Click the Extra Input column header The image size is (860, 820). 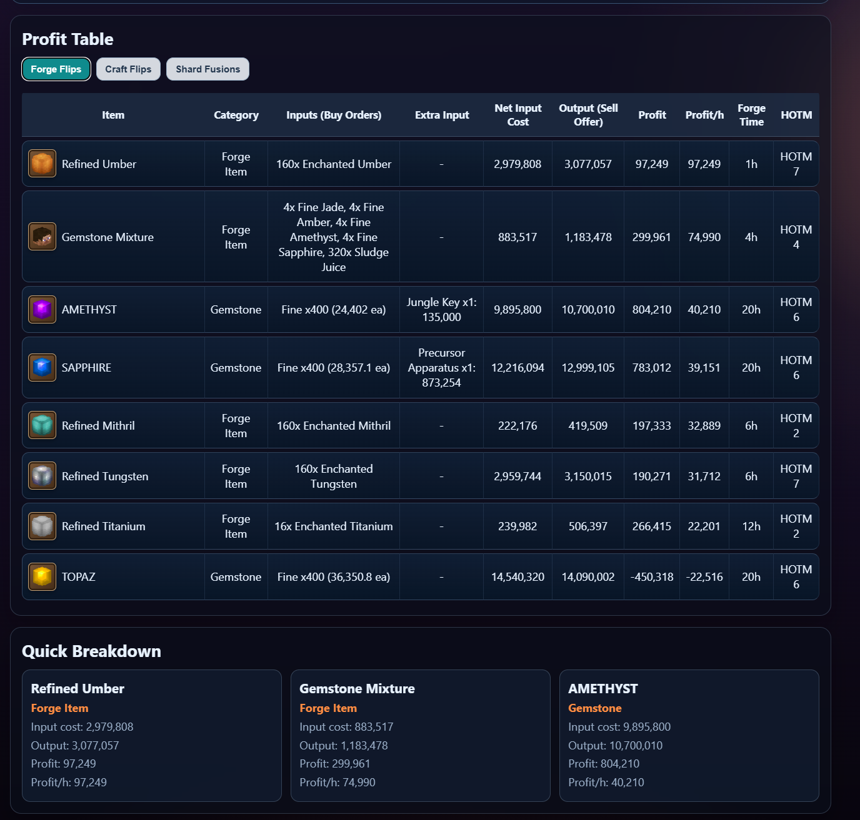(x=442, y=115)
